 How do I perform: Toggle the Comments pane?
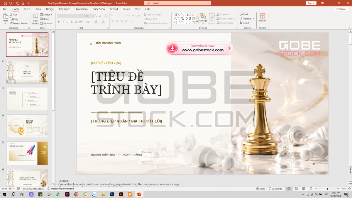[x=275, y=189]
